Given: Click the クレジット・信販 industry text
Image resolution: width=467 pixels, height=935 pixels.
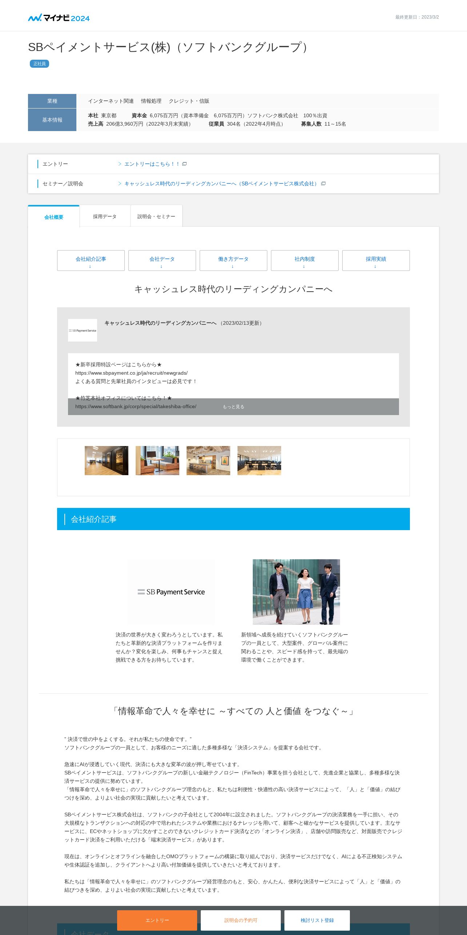Looking at the screenshot, I should coord(189,101).
